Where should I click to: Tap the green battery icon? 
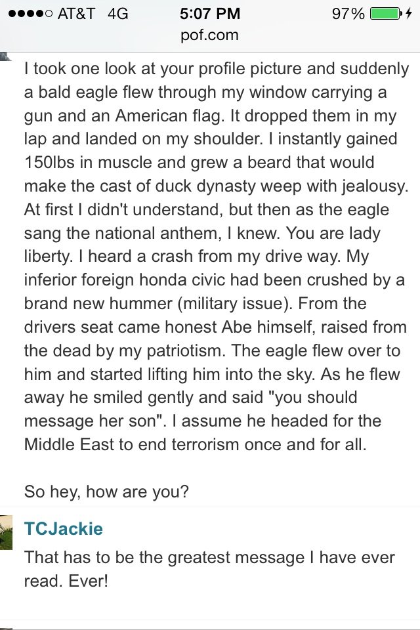coord(384,13)
